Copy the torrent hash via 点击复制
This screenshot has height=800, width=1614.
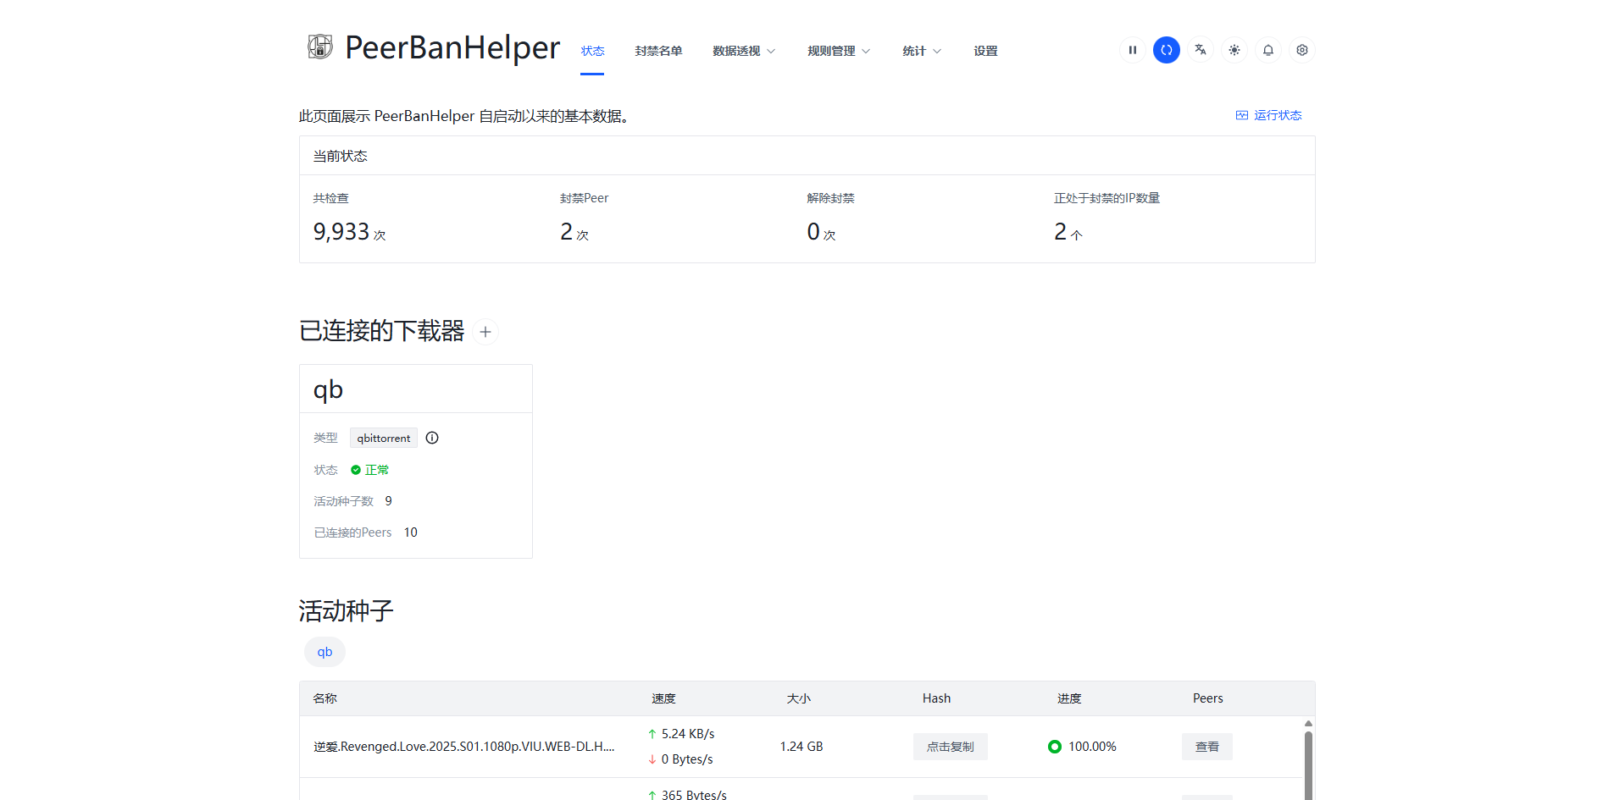(950, 747)
